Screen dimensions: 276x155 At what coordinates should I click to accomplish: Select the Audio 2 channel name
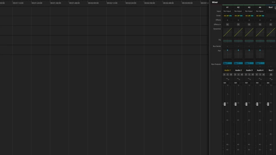click(x=238, y=70)
